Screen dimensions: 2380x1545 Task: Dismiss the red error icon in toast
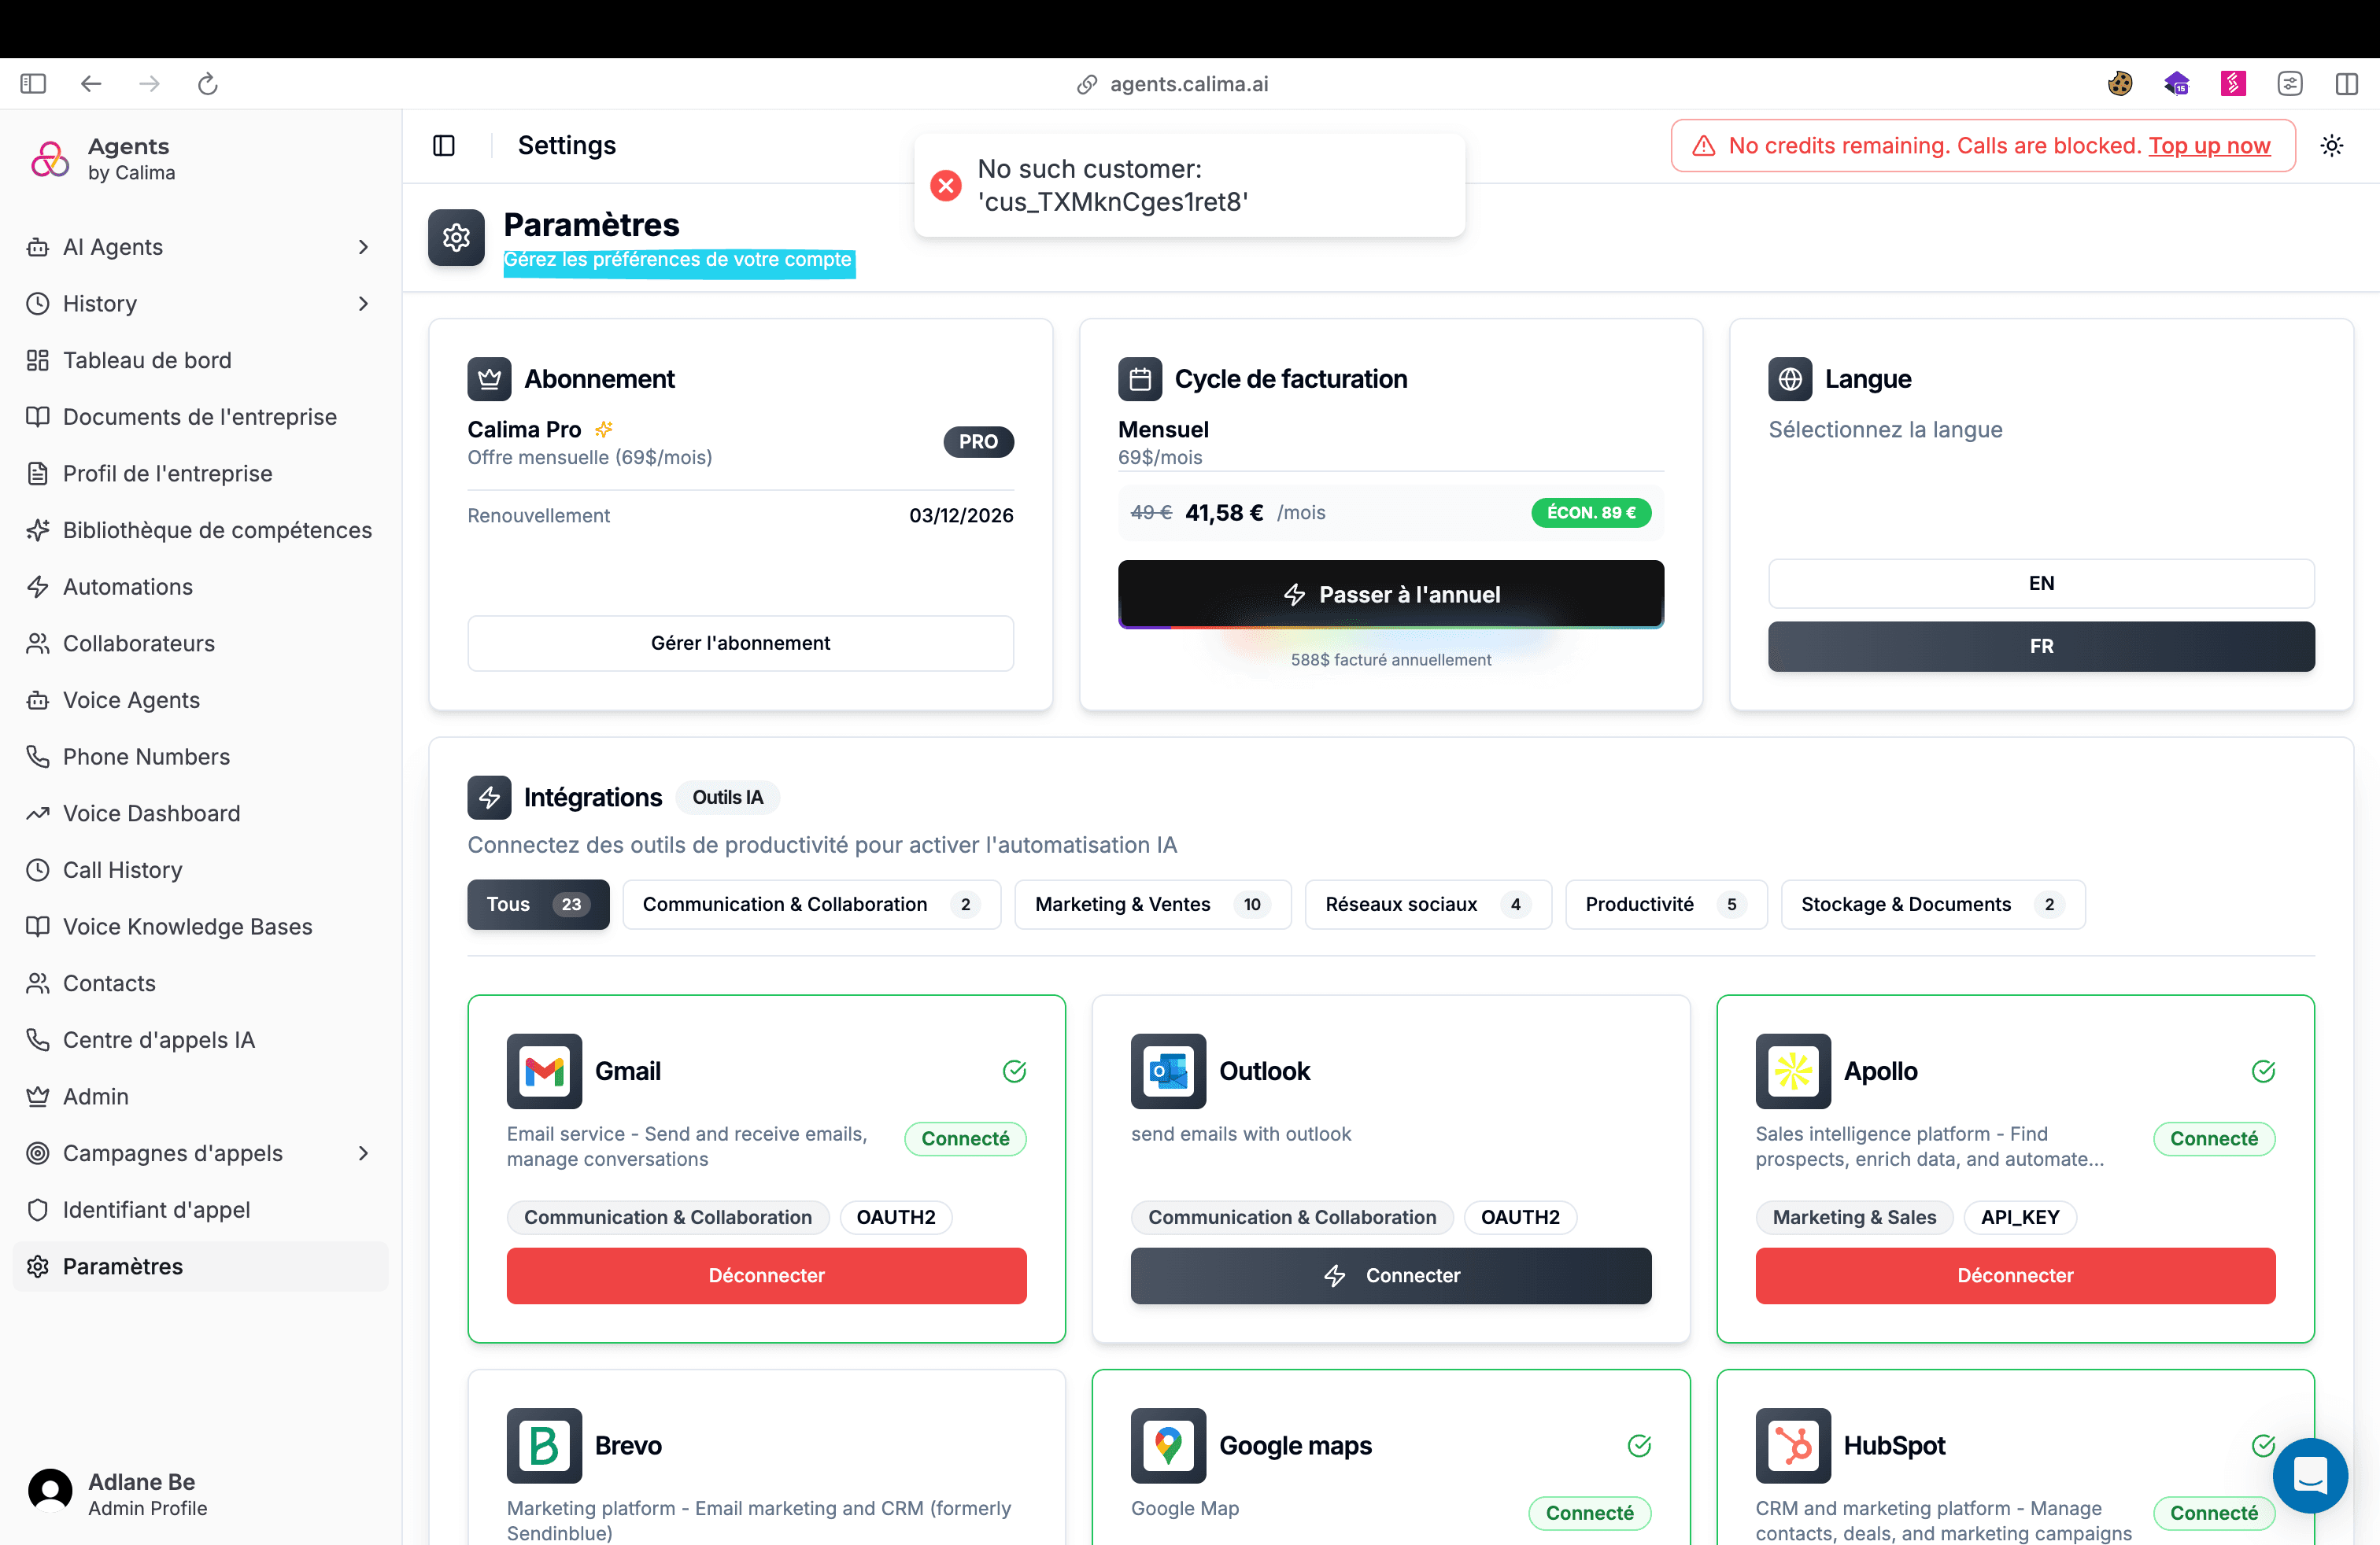(x=946, y=185)
